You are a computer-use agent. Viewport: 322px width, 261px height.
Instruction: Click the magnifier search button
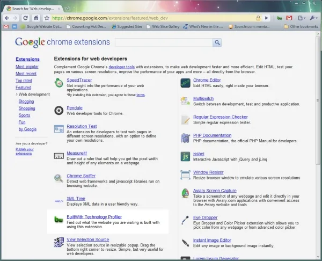tap(217, 42)
